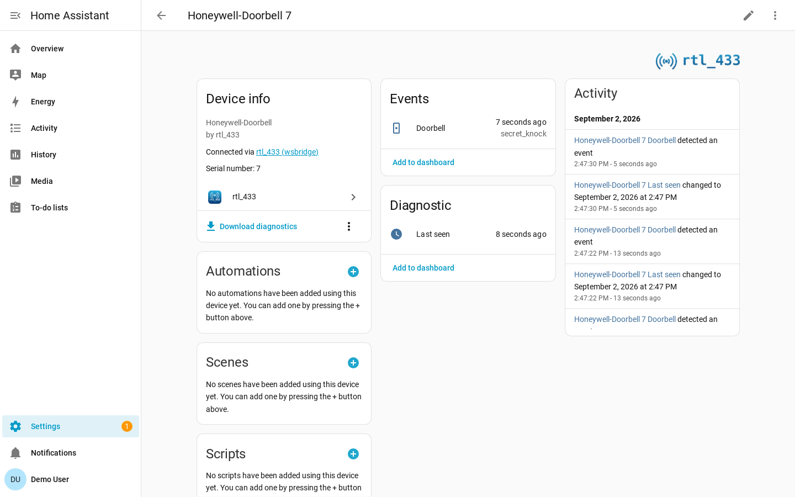Open the Overview home icon
The height and width of the screenshot is (497, 795).
click(15, 49)
